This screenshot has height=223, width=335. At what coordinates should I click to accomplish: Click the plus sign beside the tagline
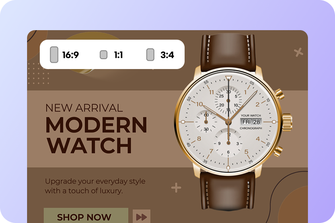176,188
